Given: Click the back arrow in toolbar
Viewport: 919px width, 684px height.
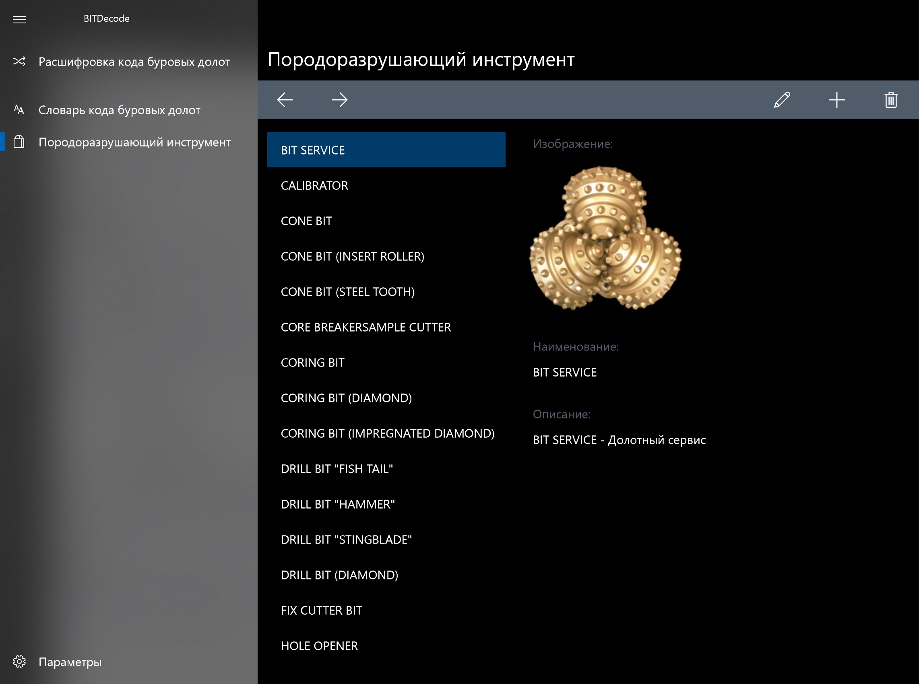Looking at the screenshot, I should tap(285, 100).
